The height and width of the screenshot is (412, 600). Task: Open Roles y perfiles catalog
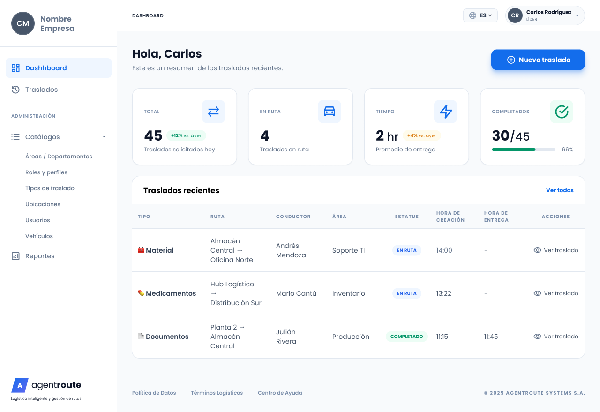46,172
